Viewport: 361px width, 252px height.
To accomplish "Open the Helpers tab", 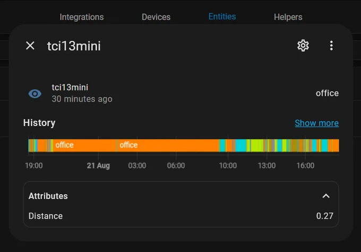I will click(288, 17).
